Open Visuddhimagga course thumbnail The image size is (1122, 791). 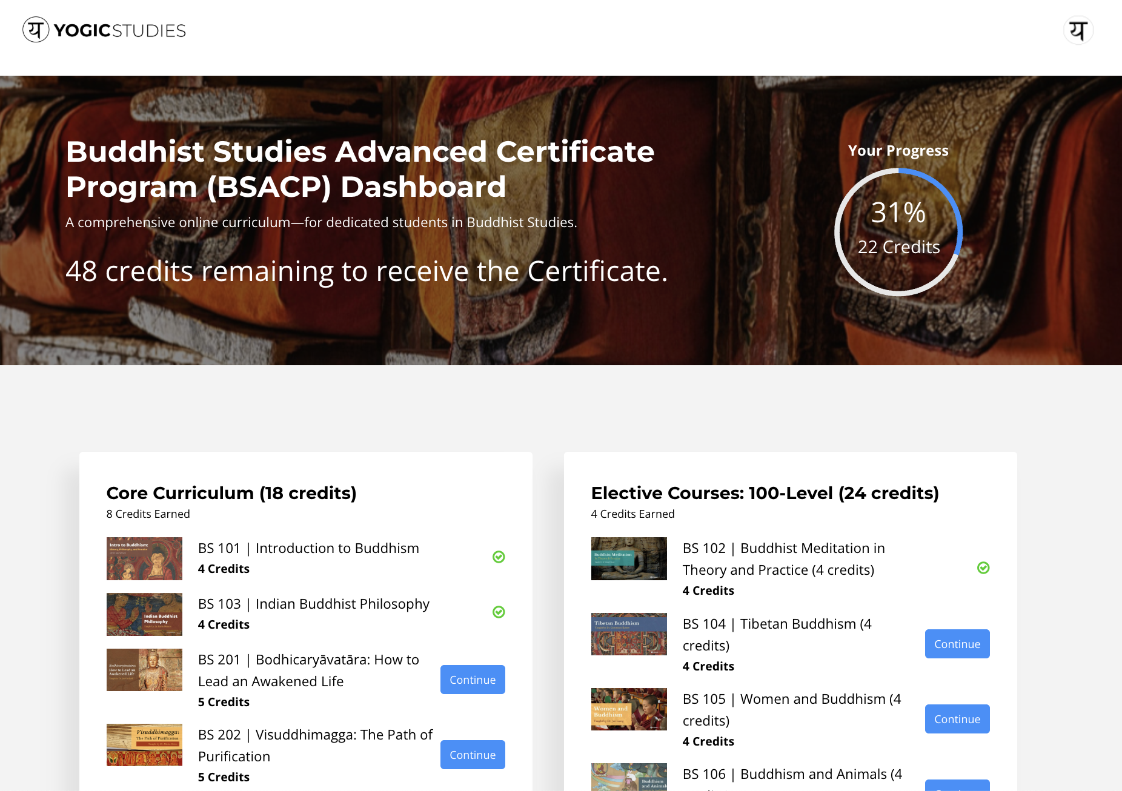(144, 745)
